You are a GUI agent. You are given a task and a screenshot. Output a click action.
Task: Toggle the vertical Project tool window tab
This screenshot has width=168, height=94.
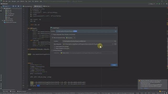pos(1,8)
